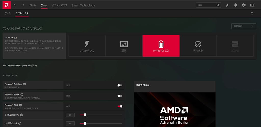The image size is (261, 127).
Task: Switch to the ゲーム sub-tab
Action: (x=8, y=13)
